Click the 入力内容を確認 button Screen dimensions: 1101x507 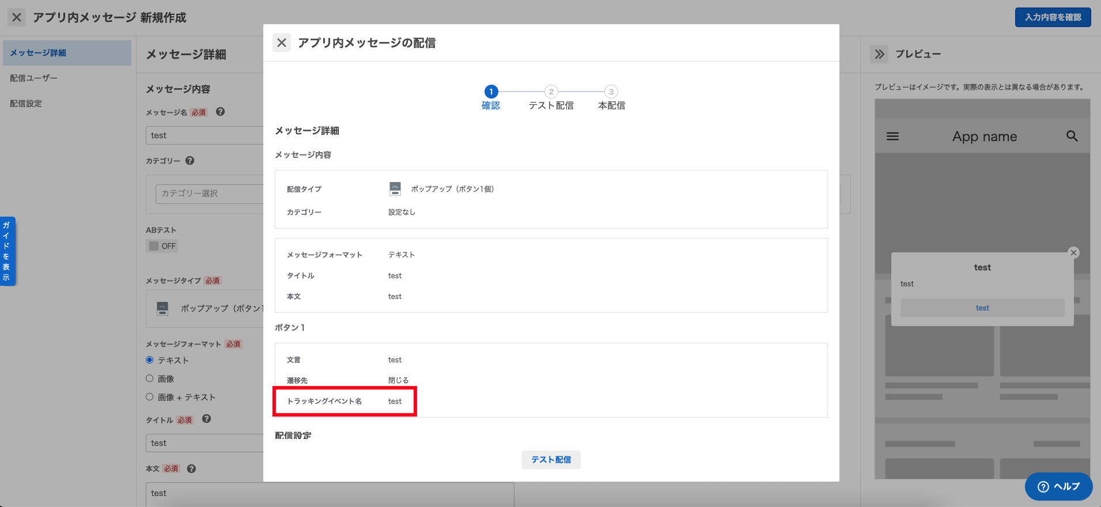[1053, 17]
